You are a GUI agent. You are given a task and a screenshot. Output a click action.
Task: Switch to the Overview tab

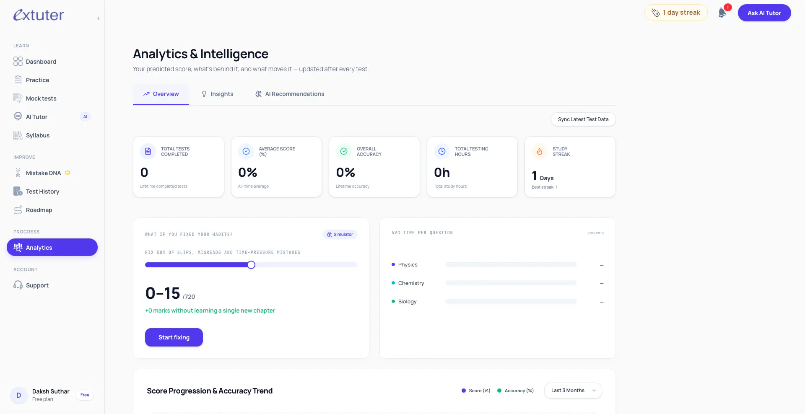pyautogui.click(x=161, y=94)
